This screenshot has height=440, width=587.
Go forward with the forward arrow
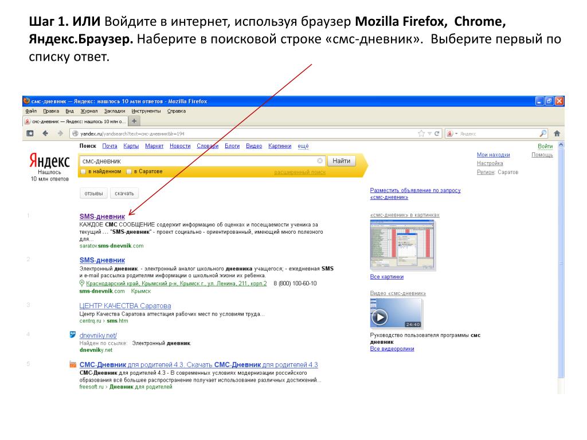(60, 133)
